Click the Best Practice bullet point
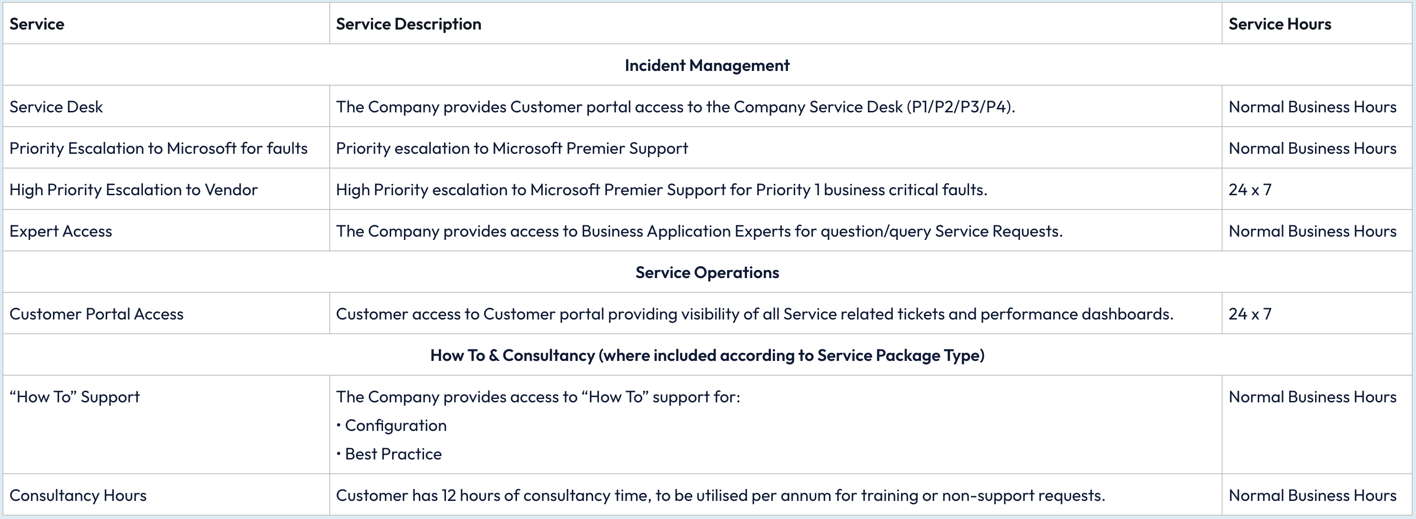The height and width of the screenshot is (519, 1416). tap(393, 454)
